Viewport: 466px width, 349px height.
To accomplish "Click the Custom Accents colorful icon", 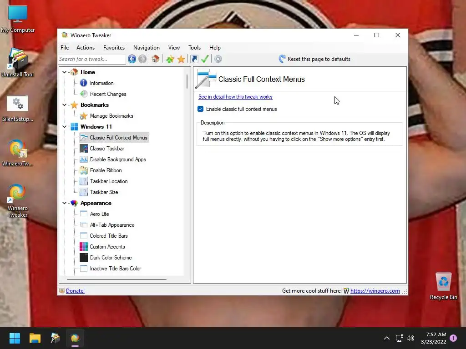I will (x=84, y=247).
